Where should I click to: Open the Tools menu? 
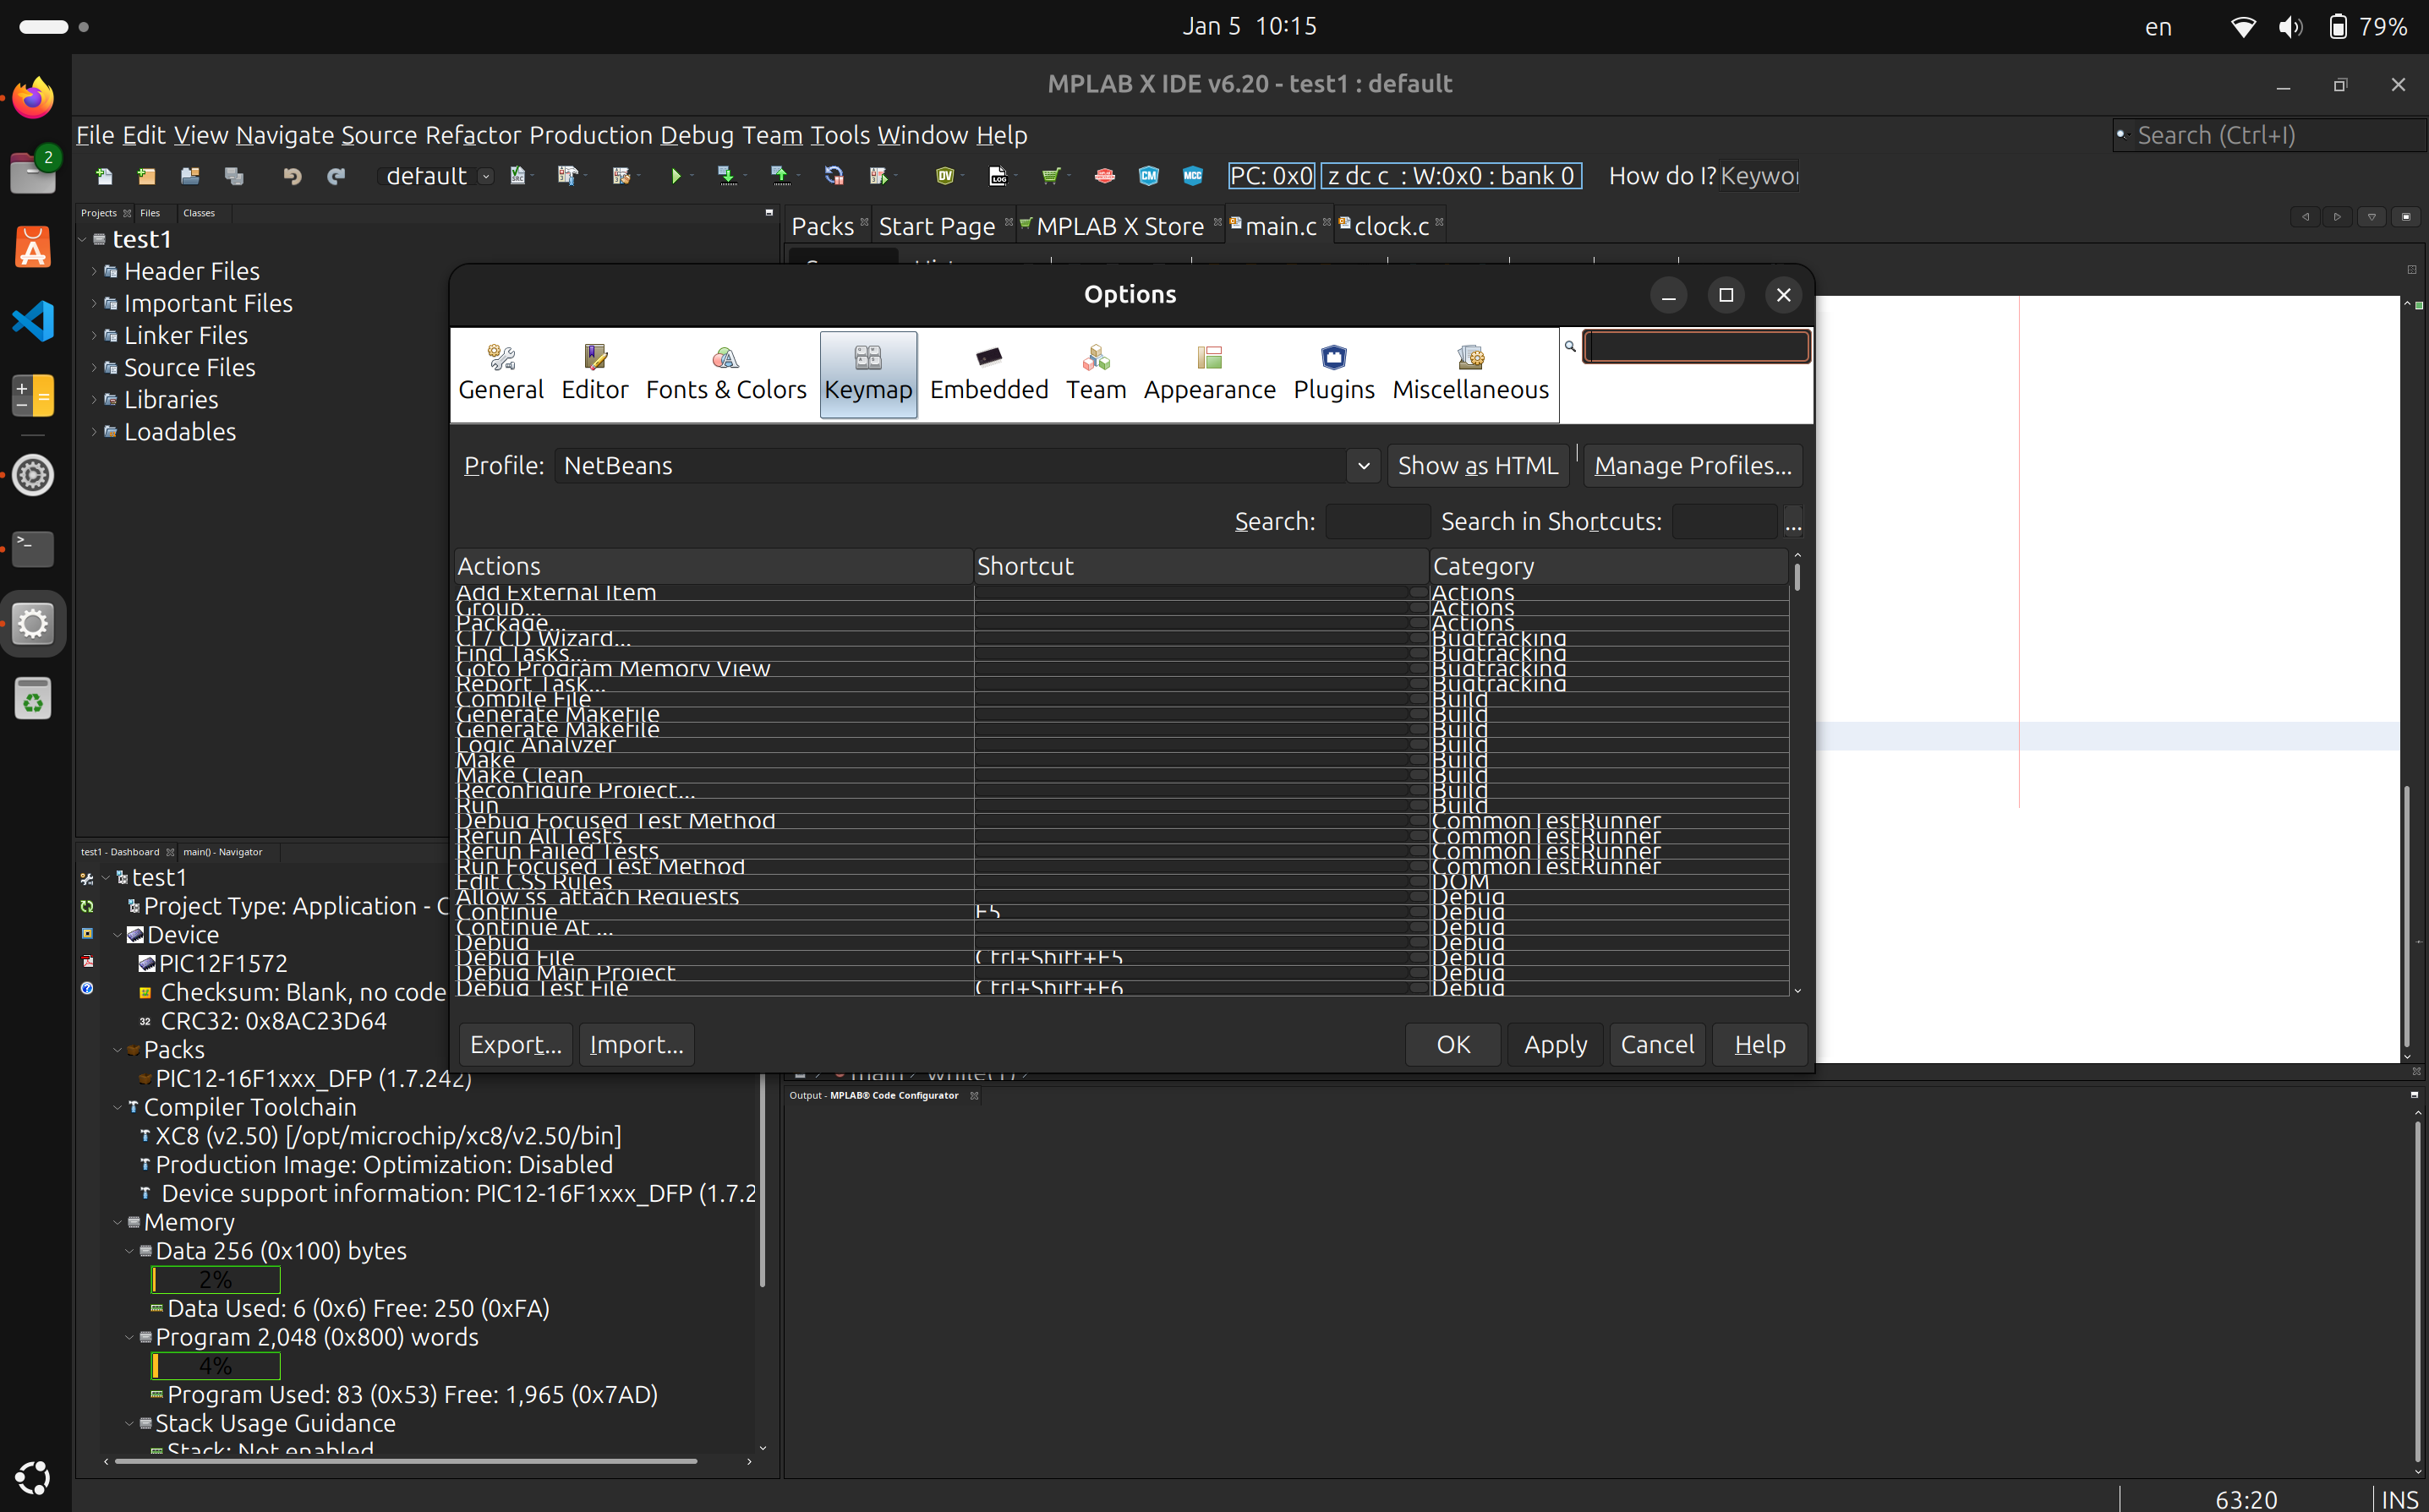click(x=840, y=135)
